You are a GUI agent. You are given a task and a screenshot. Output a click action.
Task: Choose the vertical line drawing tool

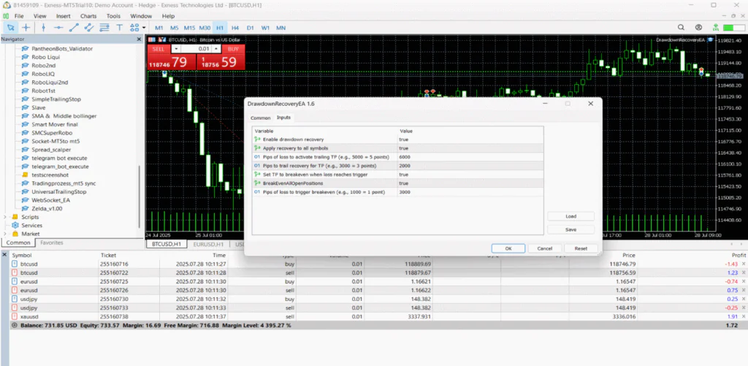43,28
